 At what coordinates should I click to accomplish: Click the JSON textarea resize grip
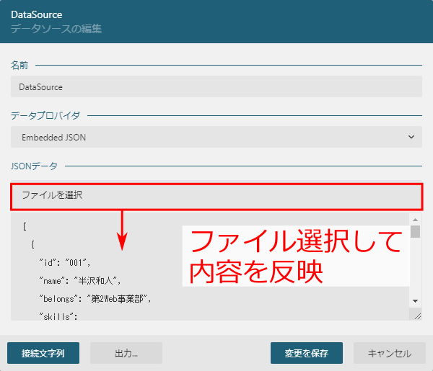click(x=418, y=316)
